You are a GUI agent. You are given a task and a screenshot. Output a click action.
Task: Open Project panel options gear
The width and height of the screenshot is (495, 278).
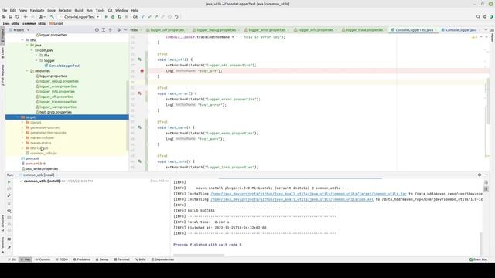tap(118, 30)
